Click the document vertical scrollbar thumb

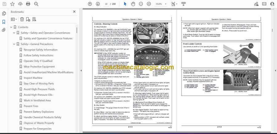[x=272, y=30]
